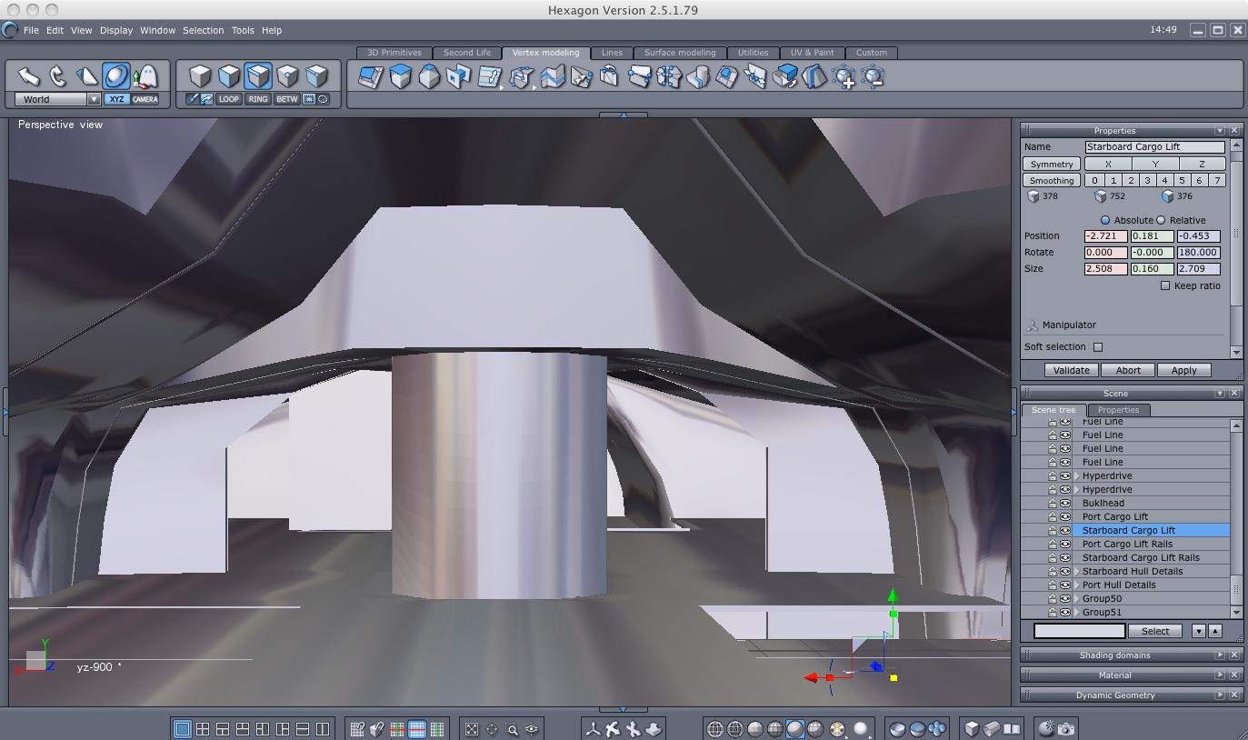The height and width of the screenshot is (740, 1248).
Task: Click the Scene tree scrollbar thumb
Action: click(1235, 589)
